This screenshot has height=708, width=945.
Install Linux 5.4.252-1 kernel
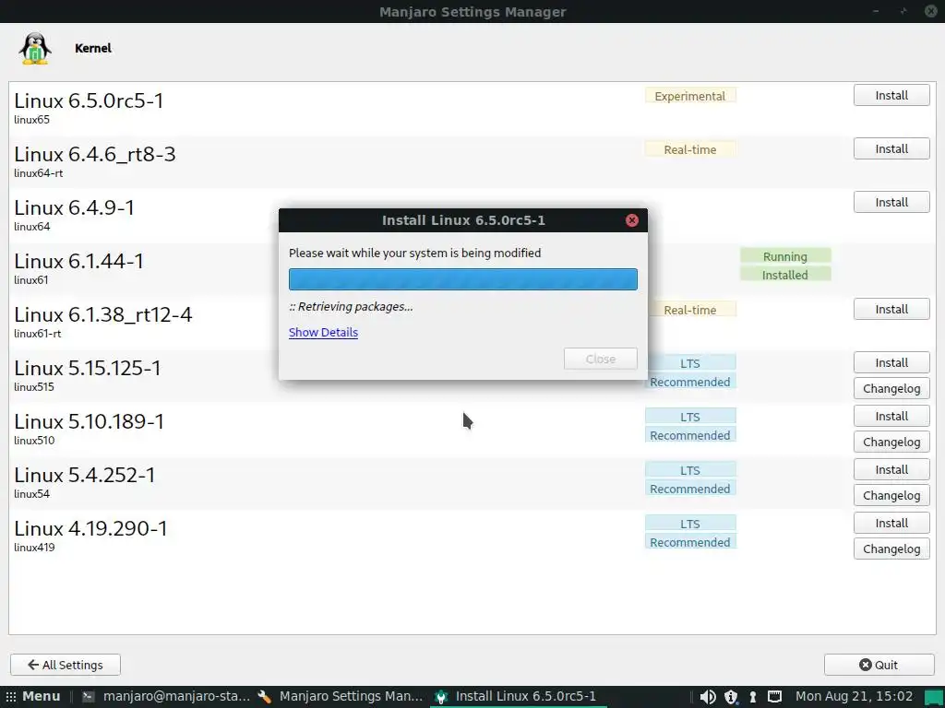(x=891, y=470)
